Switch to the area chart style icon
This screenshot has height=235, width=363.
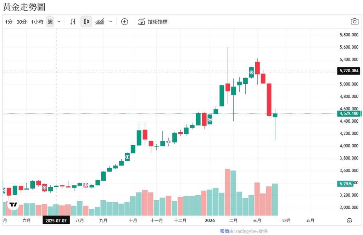click(x=100, y=22)
